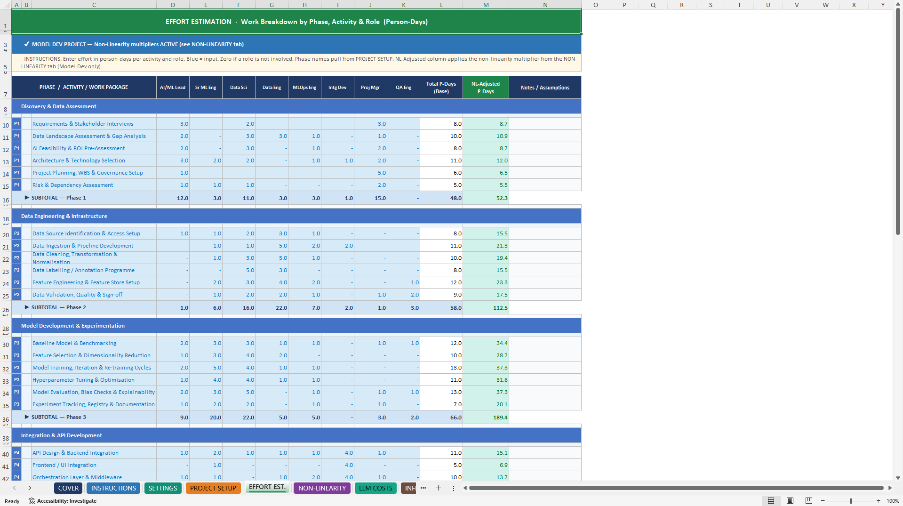Screen dimensions: 903x506
Task: Select API Design & Backend Integration cell
Action: click(x=94, y=453)
